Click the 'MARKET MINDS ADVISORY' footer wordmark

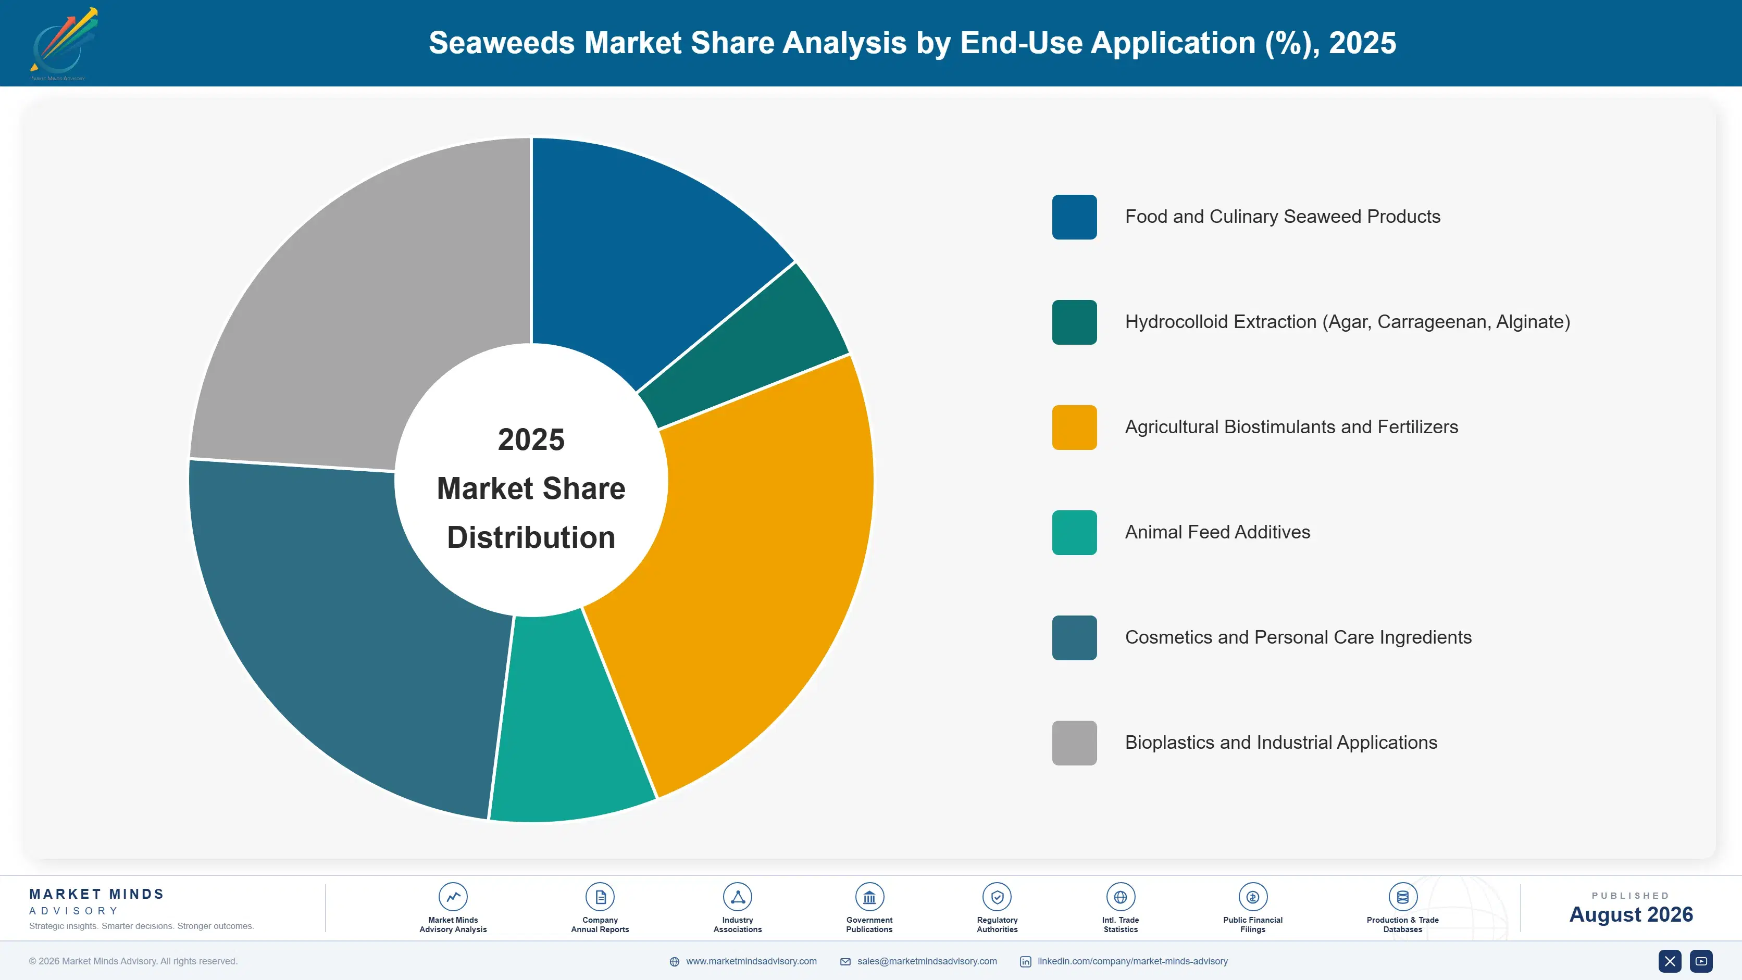coord(97,901)
